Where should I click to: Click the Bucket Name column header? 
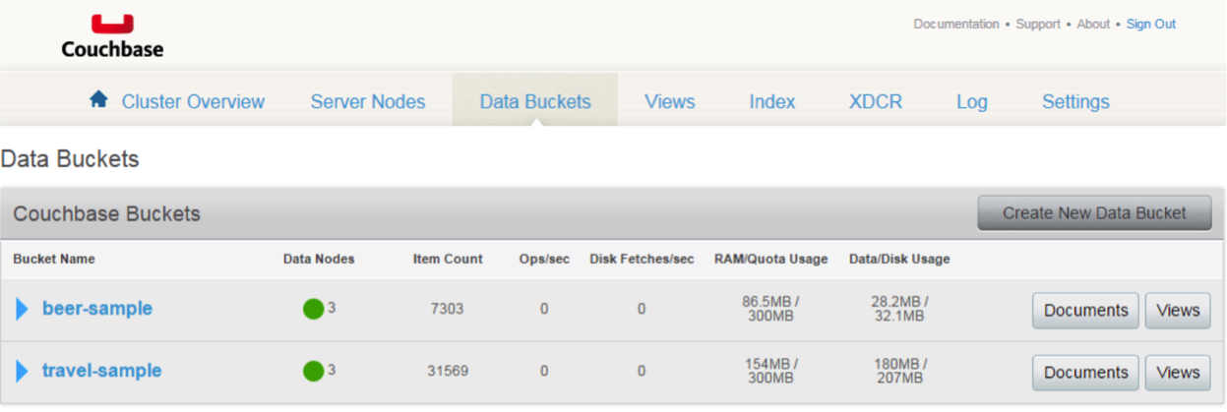(54, 260)
